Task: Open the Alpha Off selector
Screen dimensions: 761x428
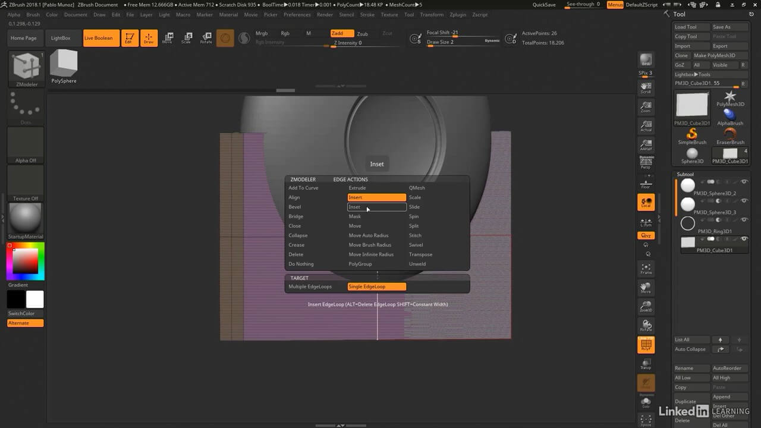Action: click(x=26, y=146)
